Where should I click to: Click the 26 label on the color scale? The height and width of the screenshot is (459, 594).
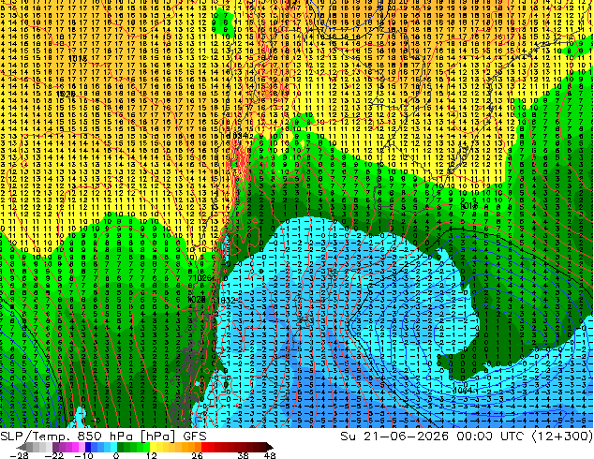pyautogui.click(x=197, y=455)
